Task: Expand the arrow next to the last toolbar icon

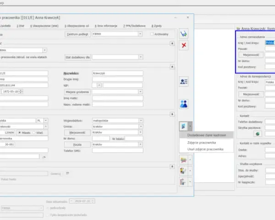Action: click(x=190, y=182)
